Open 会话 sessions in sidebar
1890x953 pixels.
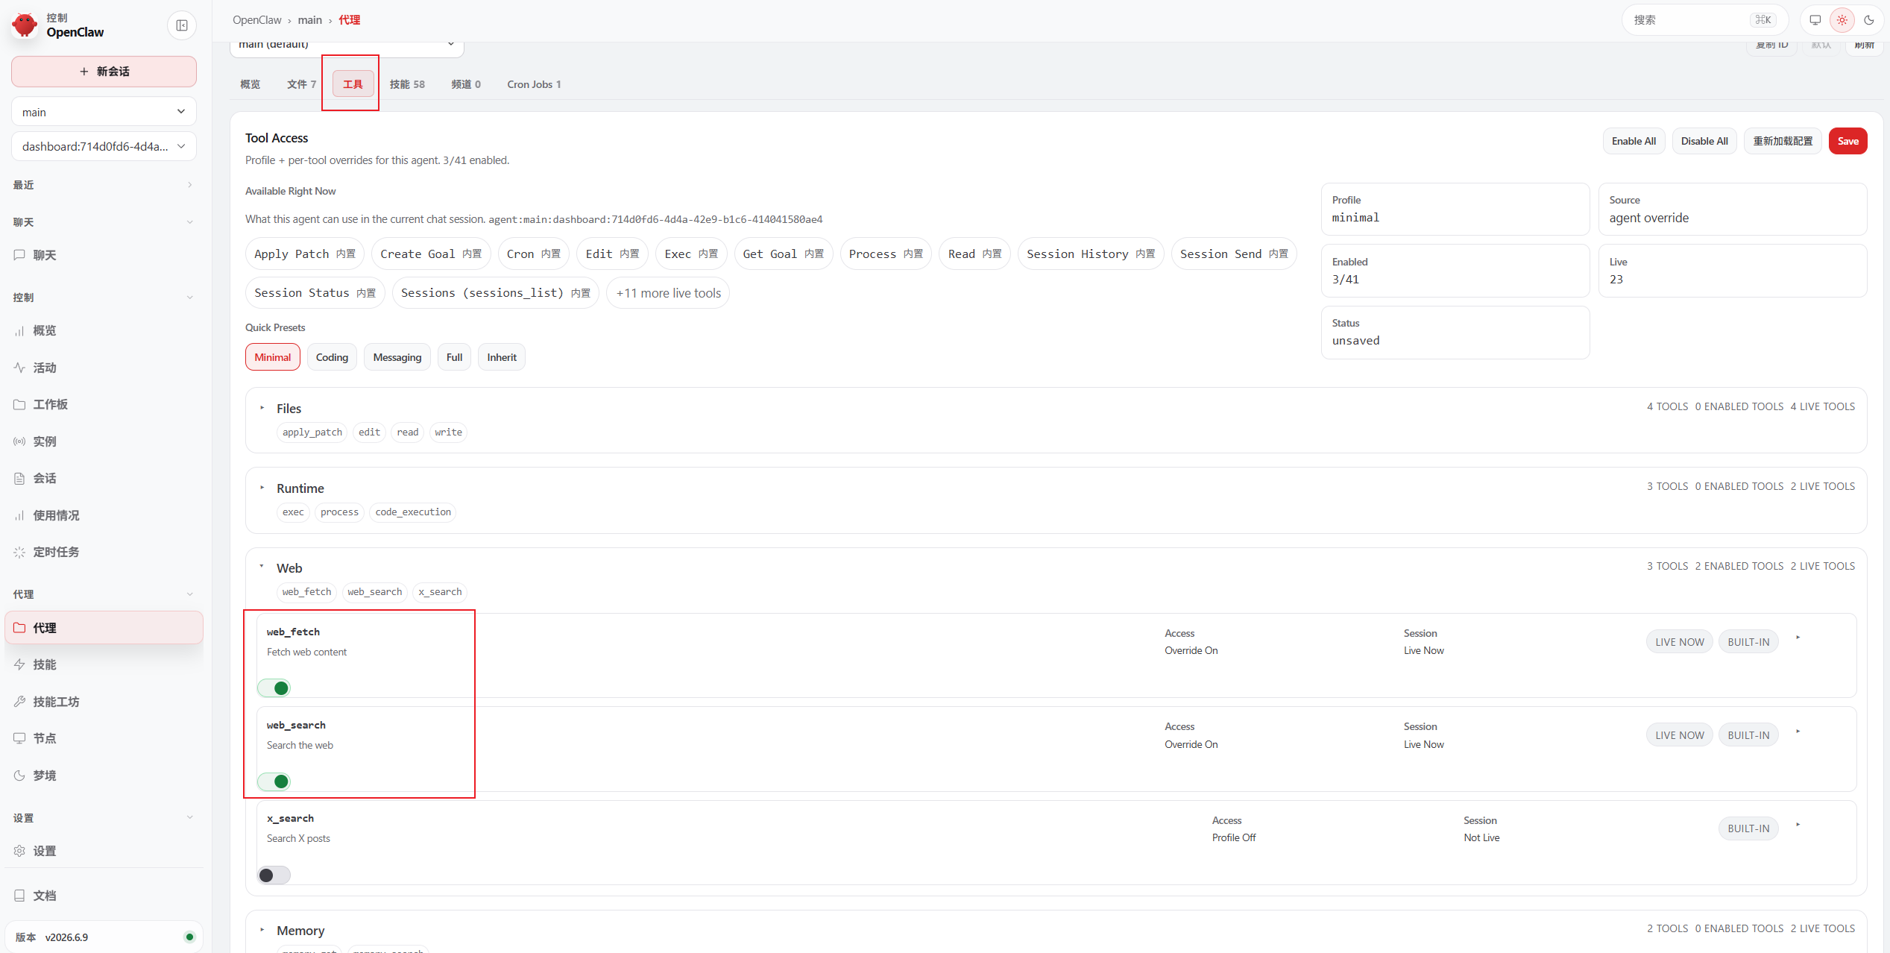(x=104, y=478)
